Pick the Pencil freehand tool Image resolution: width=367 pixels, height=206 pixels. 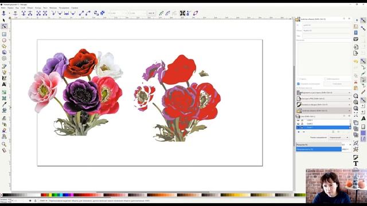(4, 66)
